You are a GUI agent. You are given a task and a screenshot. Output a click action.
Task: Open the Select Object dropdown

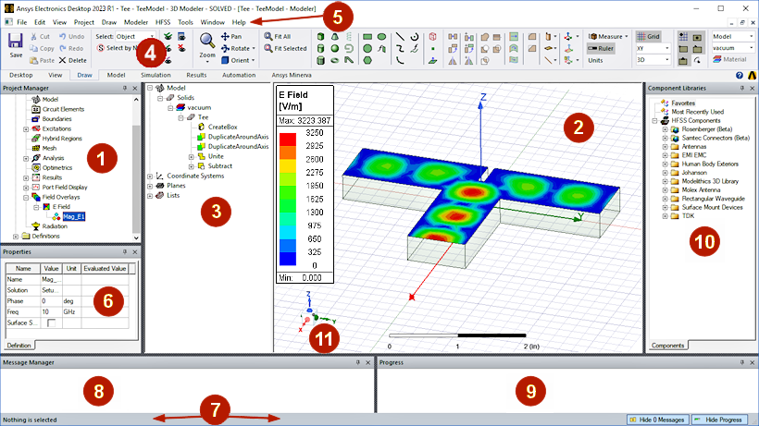click(135, 36)
